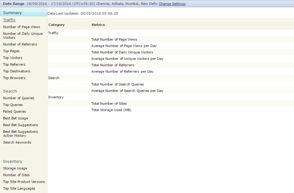Open Best Bet Suggestions Action History
The width and height of the screenshot is (294, 193).
21,133
